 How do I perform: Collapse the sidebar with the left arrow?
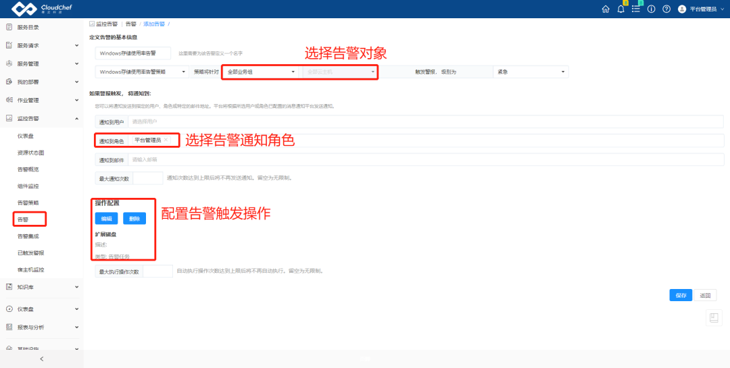(x=41, y=359)
